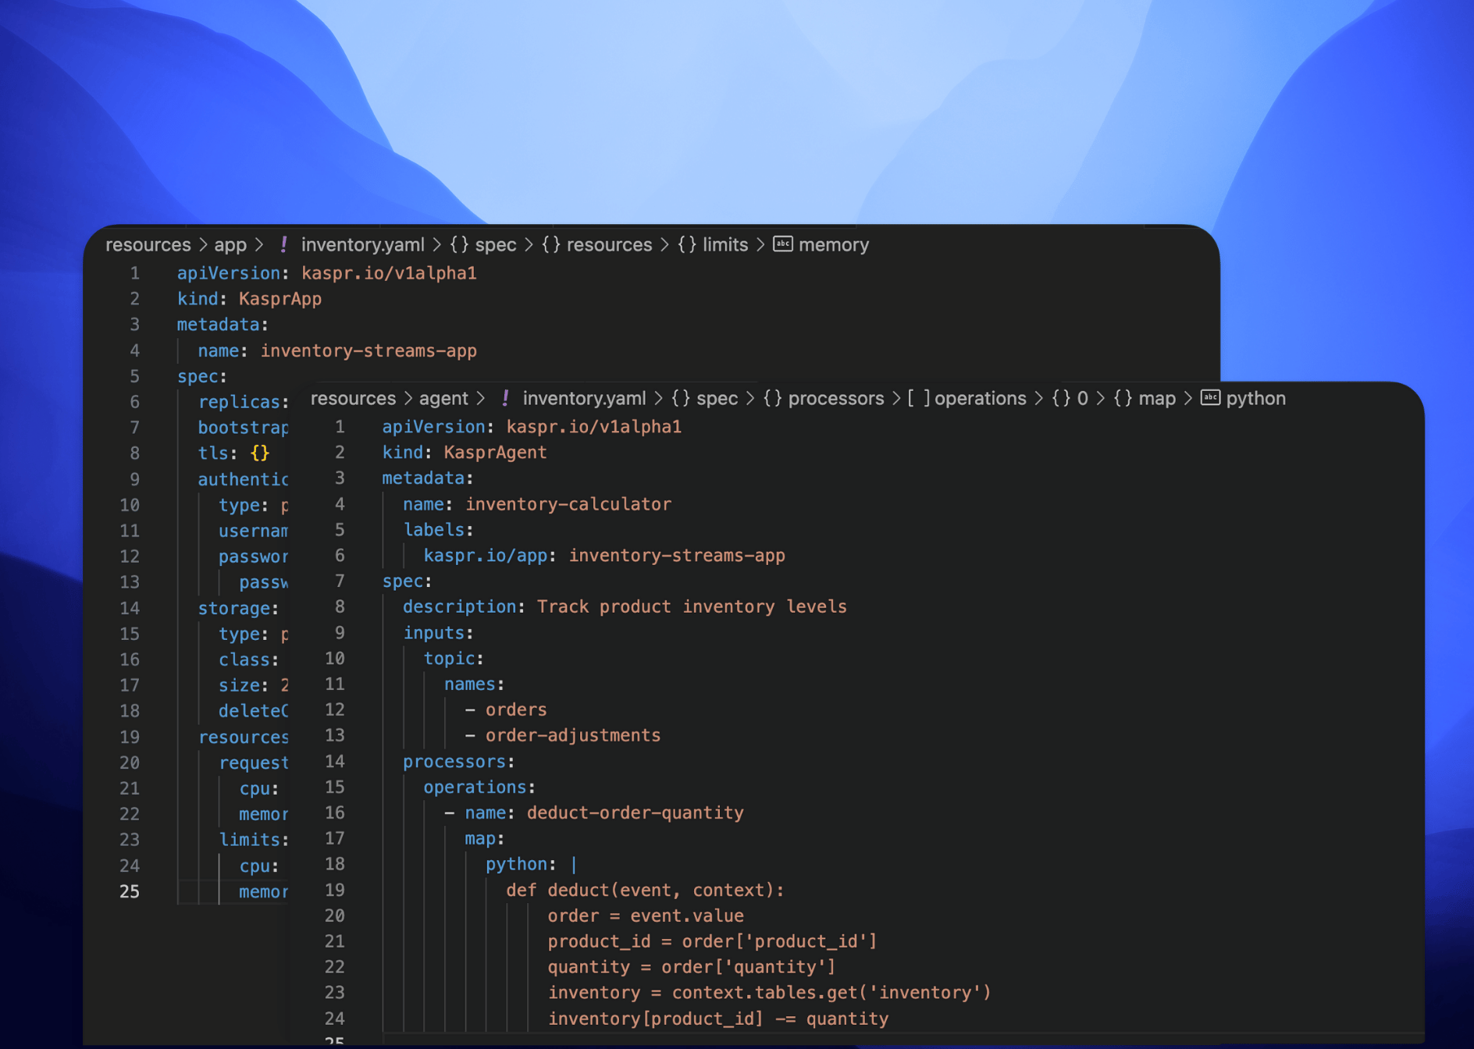This screenshot has width=1474, height=1049.
Task: Click chevron between resources and app
Action: (x=203, y=245)
